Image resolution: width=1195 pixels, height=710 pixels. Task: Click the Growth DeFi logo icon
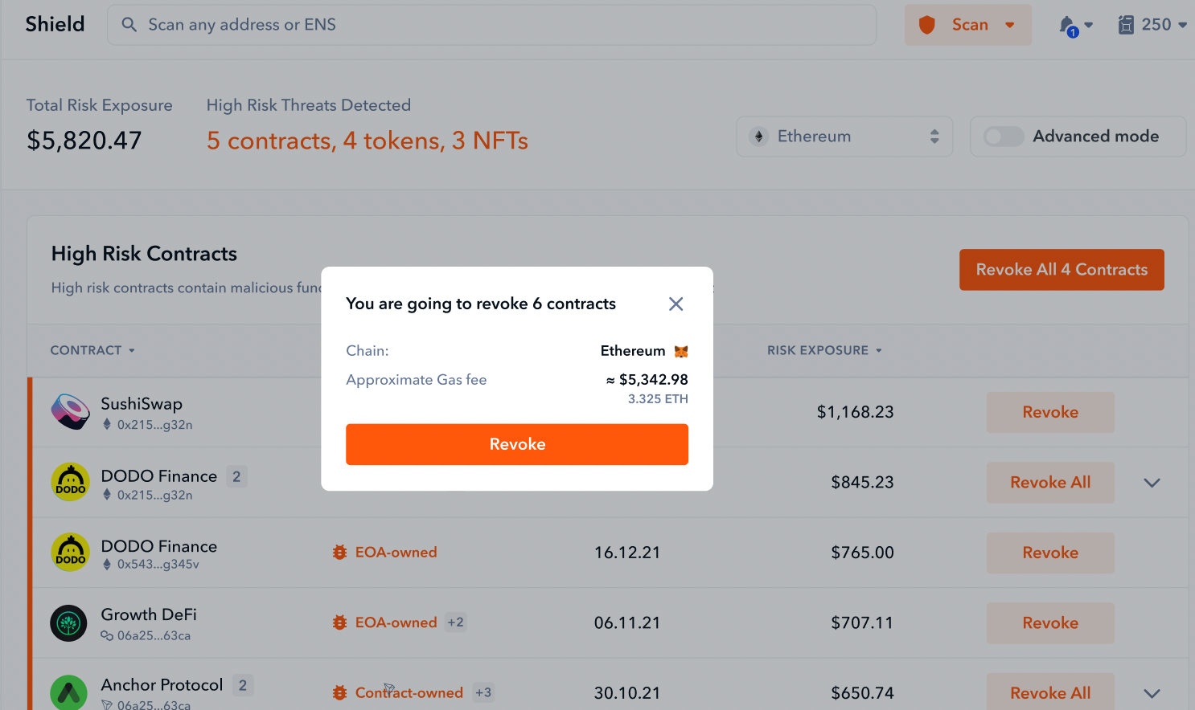[x=69, y=623]
